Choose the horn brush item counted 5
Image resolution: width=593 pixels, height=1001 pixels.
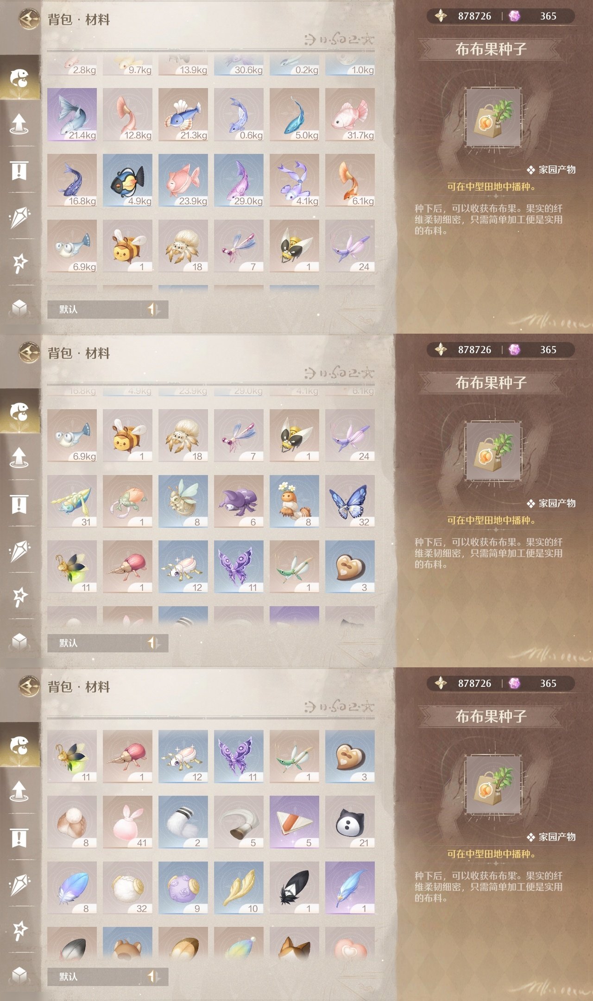[239, 822]
